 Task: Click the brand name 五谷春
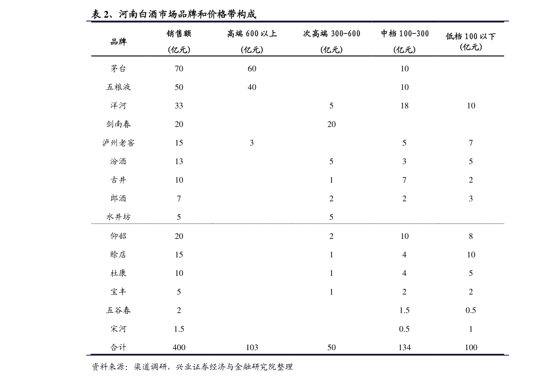click(118, 310)
